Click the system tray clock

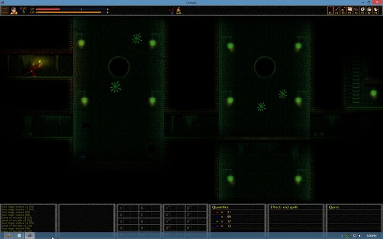371,236
